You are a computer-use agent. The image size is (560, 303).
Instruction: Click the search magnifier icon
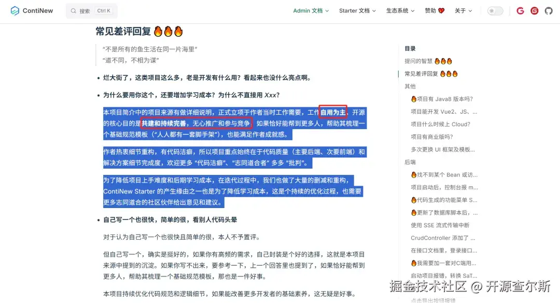(x=73, y=10)
